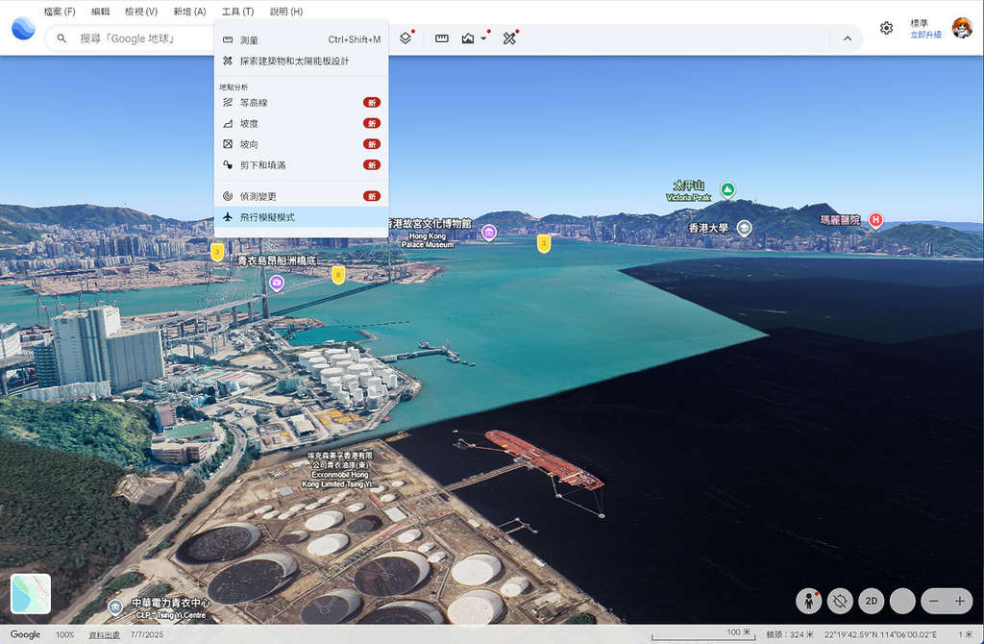Click the Pegman street view button
The image size is (984, 644).
(x=809, y=601)
